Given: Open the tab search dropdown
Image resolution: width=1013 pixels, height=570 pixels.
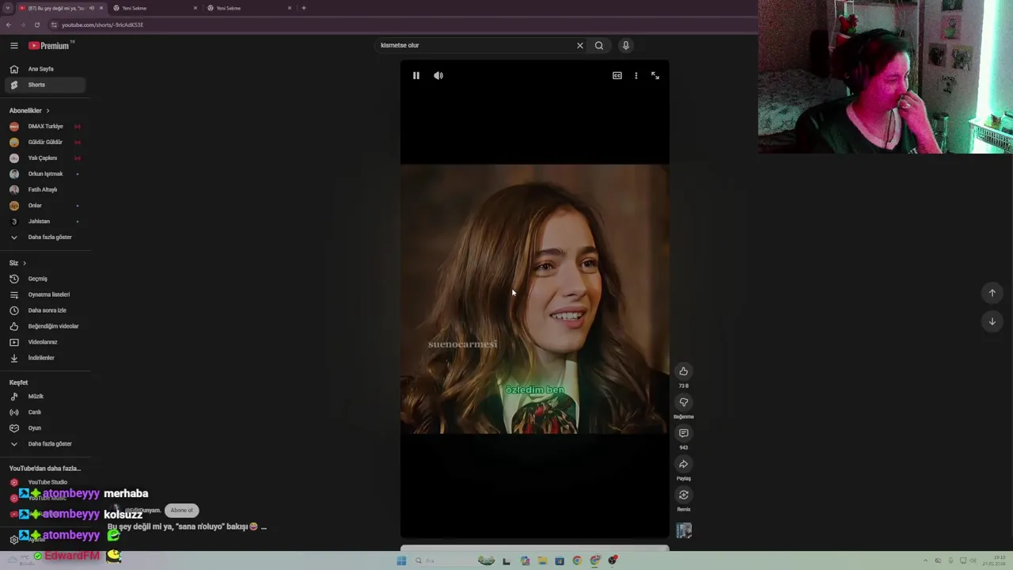Looking at the screenshot, I should 7,8.
